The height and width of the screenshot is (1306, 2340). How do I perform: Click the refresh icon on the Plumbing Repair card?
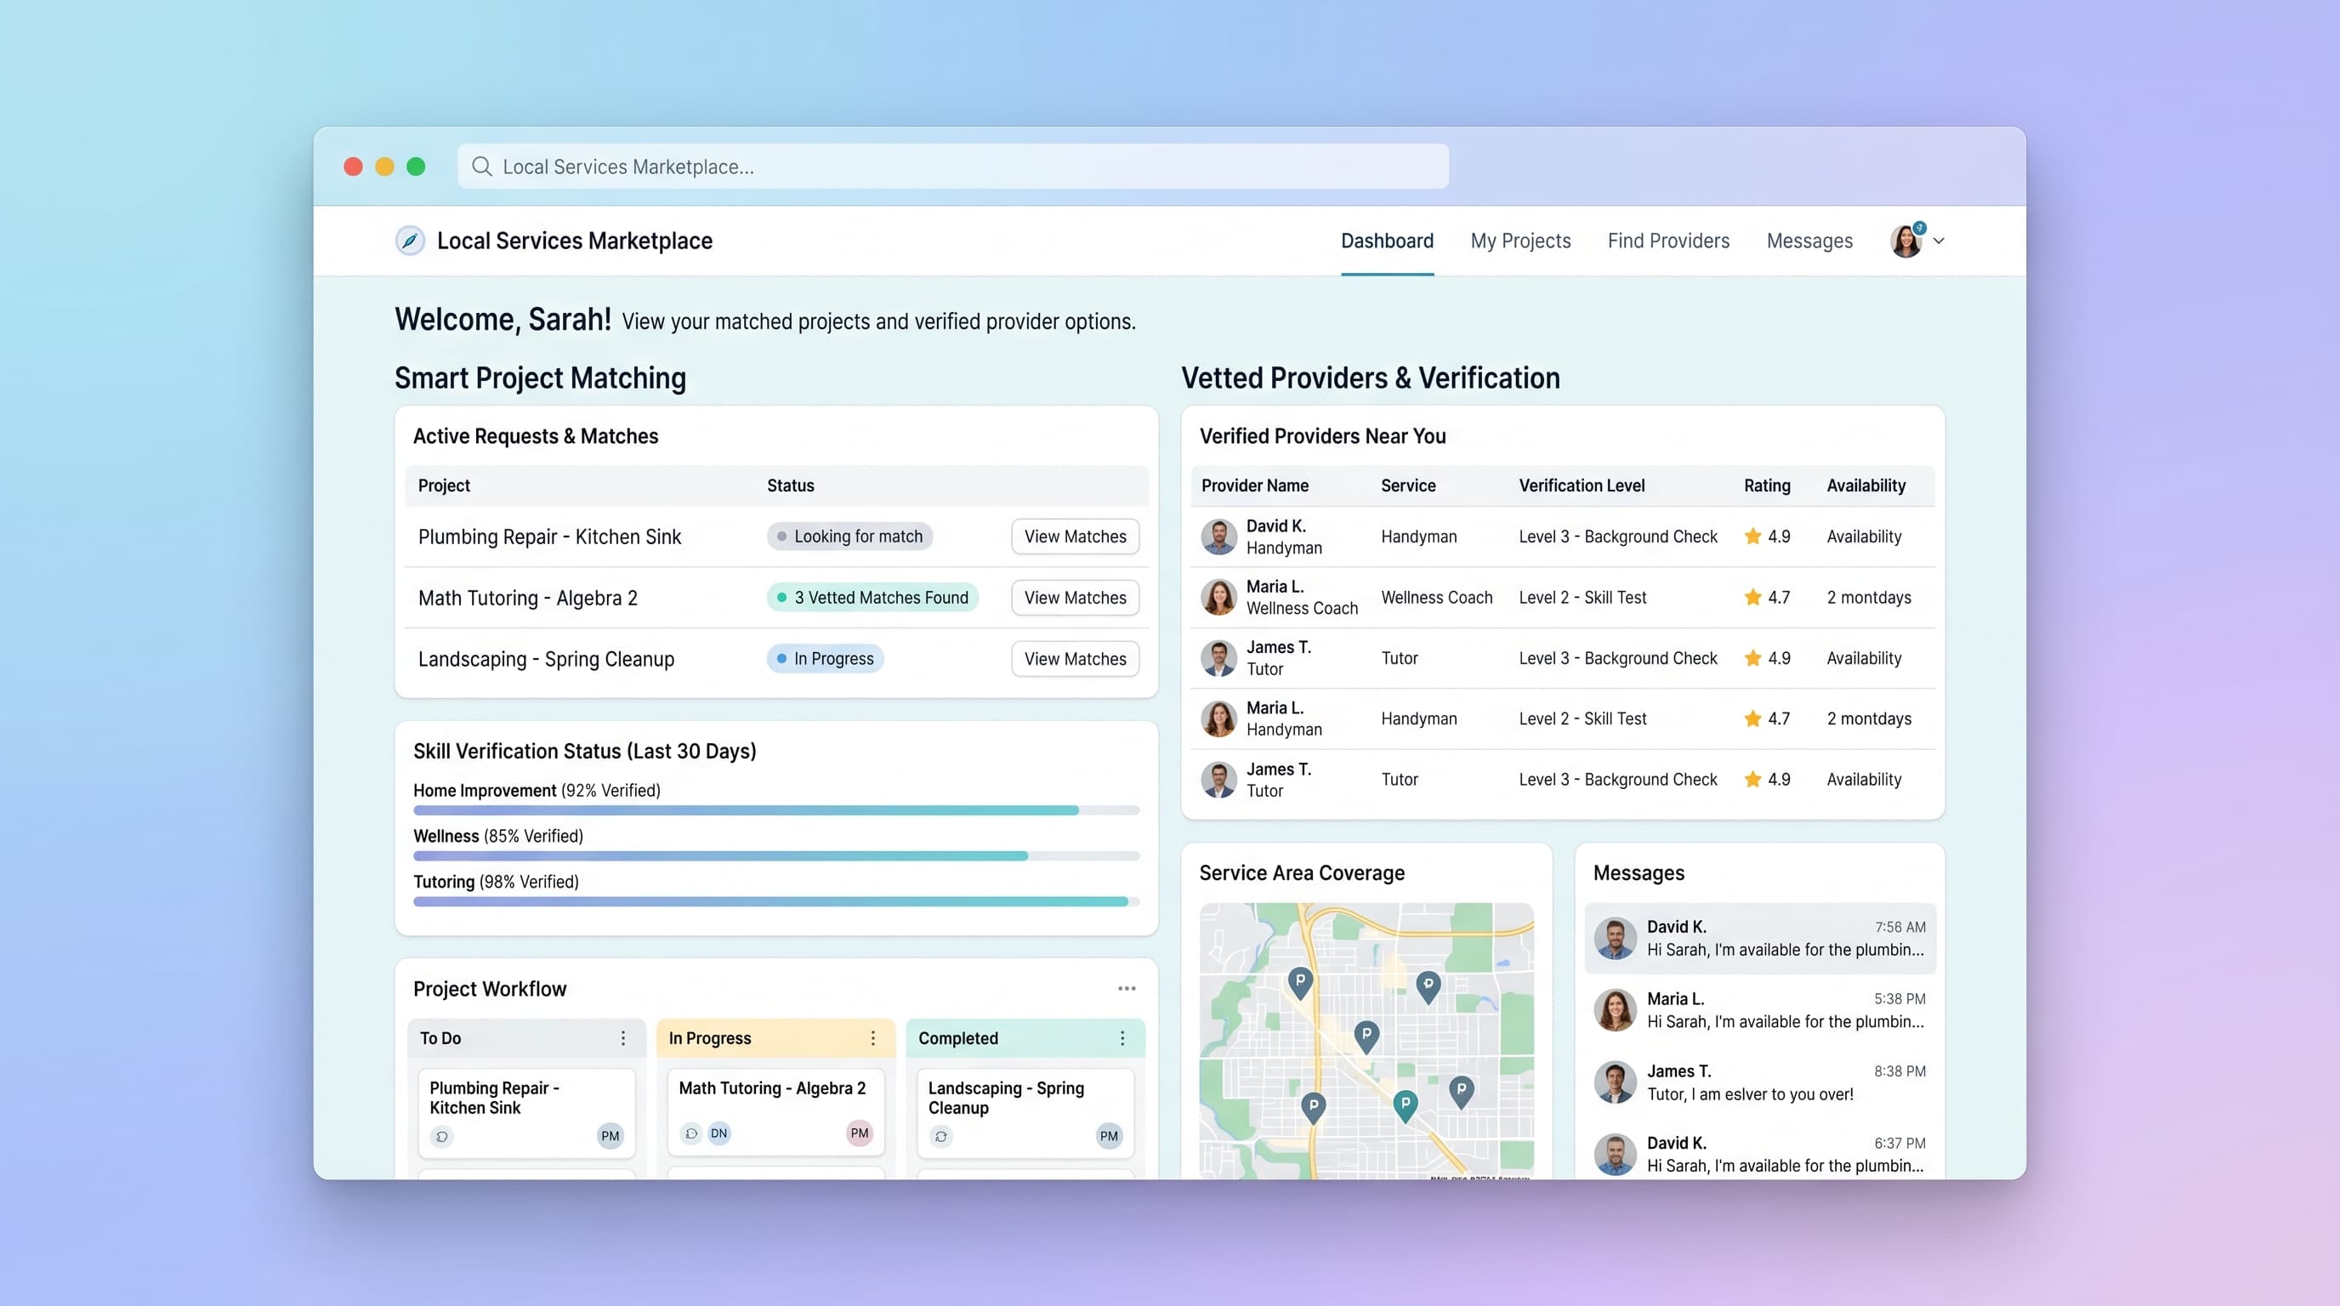tap(441, 1136)
